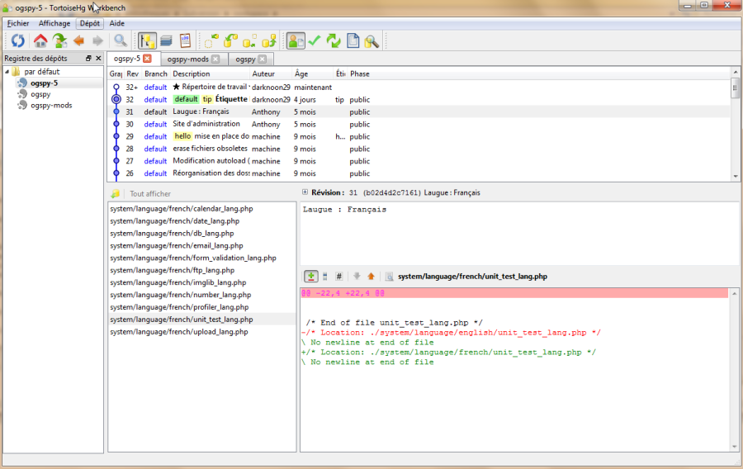Click the yellow folder icon beside Tout afficher
The image size is (743, 469).
pos(115,194)
